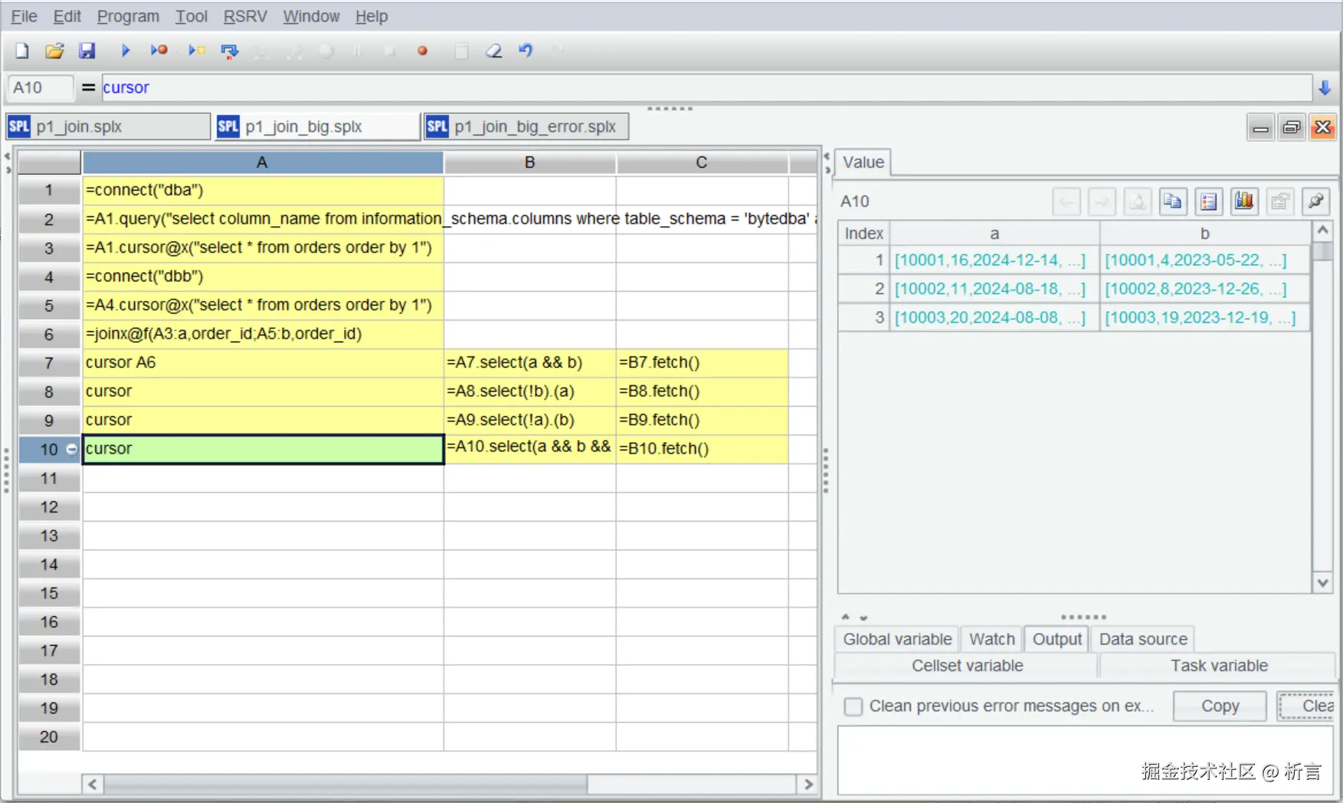The width and height of the screenshot is (1343, 803).
Task: Pin the value using the pushpin icon
Action: pyautogui.click(x=1315, y=202)
